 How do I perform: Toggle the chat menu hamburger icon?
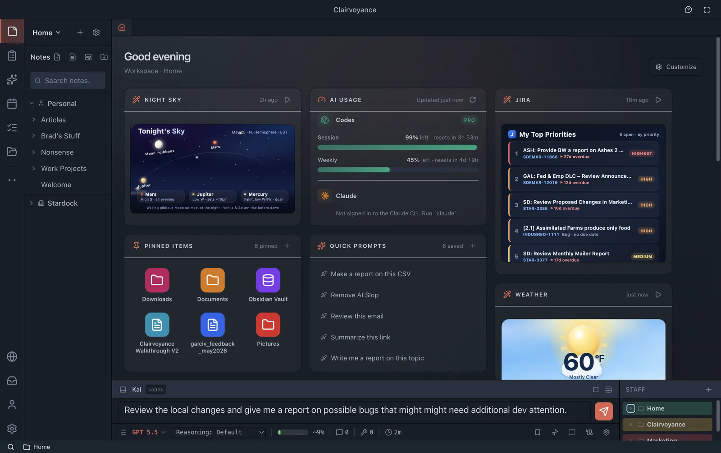tap(123, 432)
